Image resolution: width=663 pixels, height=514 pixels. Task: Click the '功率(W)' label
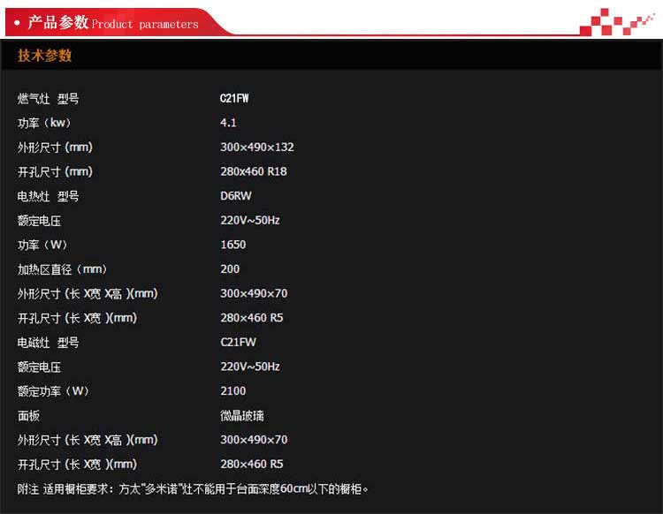point(42,245)
